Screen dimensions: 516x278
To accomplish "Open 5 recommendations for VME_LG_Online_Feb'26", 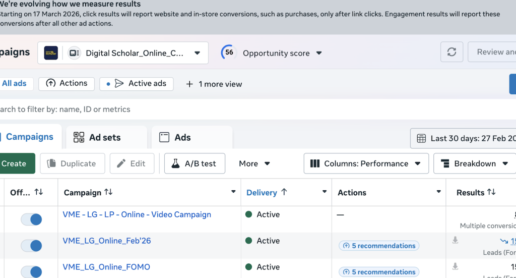I will (x=379, y=246).
